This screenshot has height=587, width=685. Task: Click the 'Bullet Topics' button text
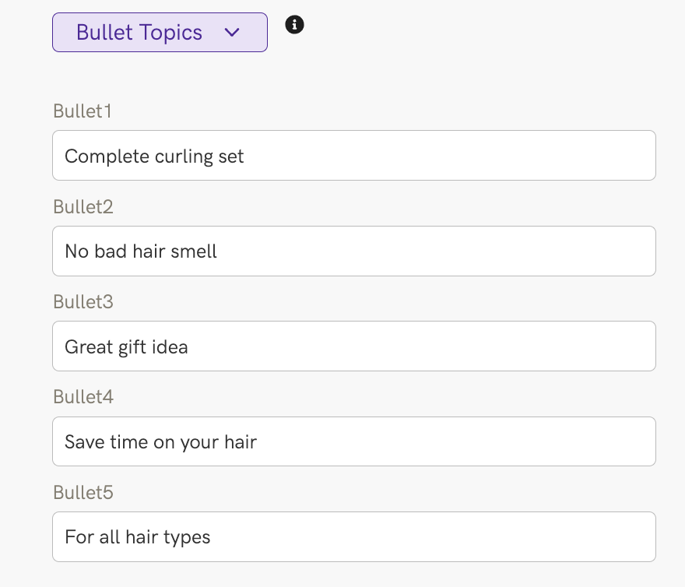coord(139,33)
